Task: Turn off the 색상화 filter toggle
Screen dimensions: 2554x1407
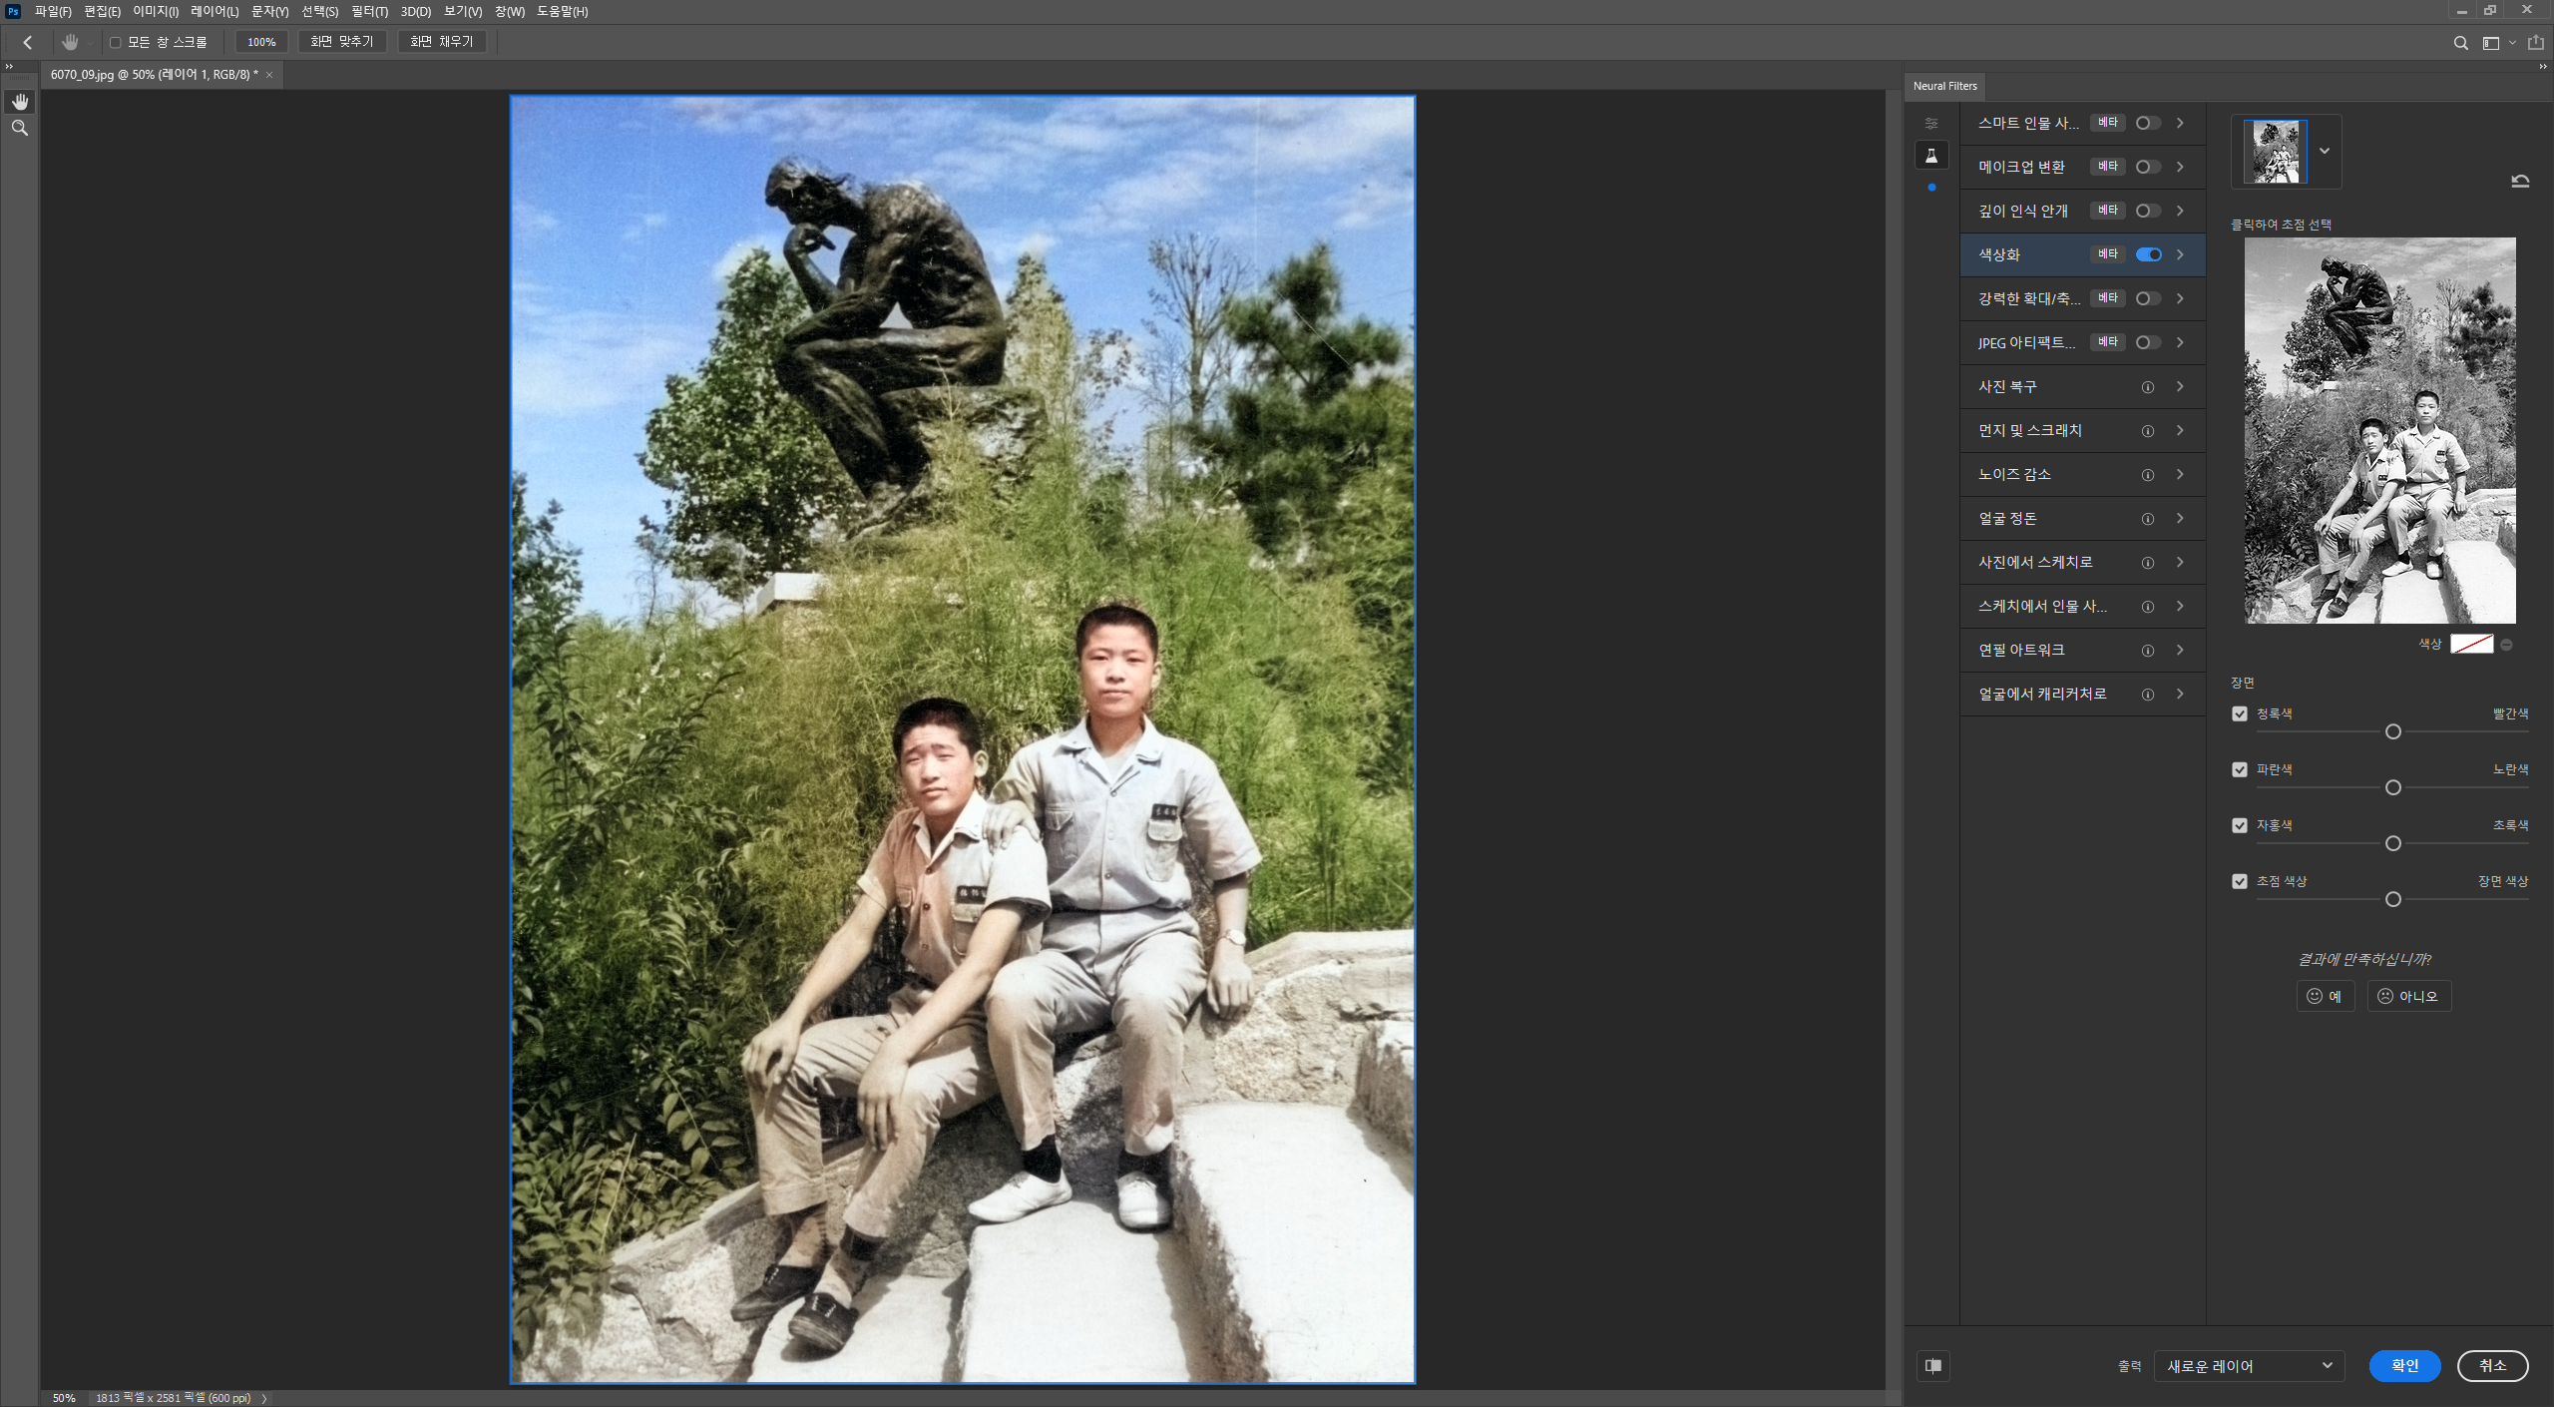Action: coord(2148,254)
